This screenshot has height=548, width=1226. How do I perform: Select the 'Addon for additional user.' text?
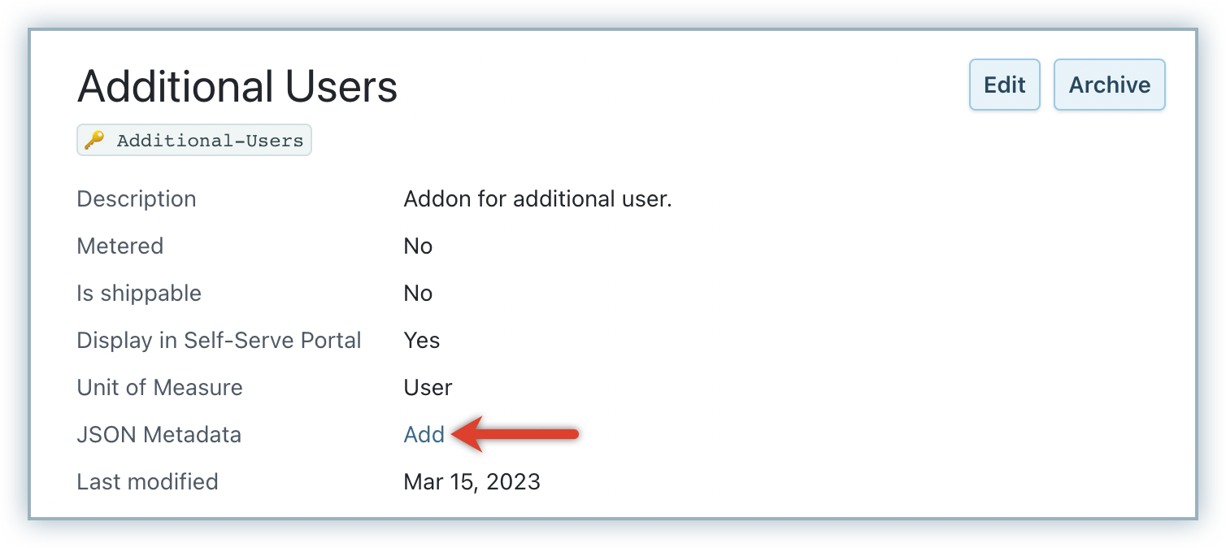coord(537,199)
